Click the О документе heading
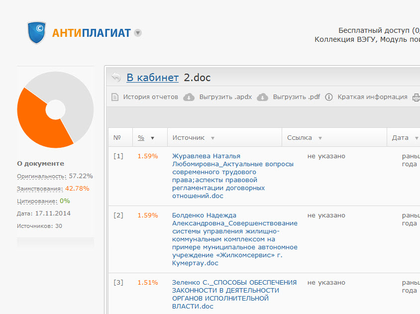This screenshot has height=314, width=420. [40, 163]
